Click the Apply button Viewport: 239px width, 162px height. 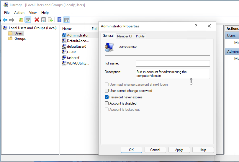(179, 150)
